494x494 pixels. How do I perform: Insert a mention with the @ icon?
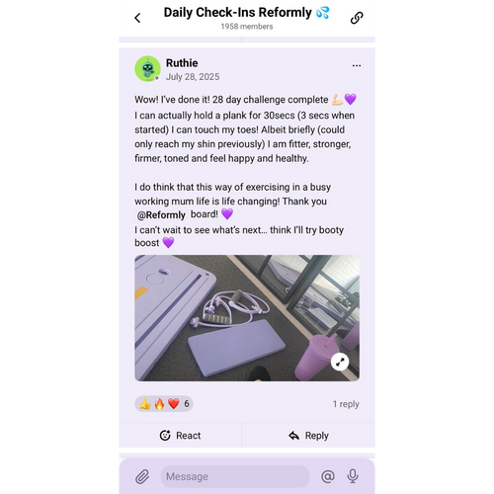pyautogui.click(x=328, y=476)
